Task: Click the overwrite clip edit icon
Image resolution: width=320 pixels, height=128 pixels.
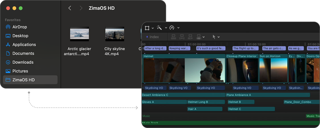Action: tap(199, 37)
